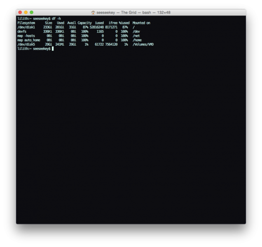
Task: Click the cursor at the last prompt
Action: click(x=53, y=49)
